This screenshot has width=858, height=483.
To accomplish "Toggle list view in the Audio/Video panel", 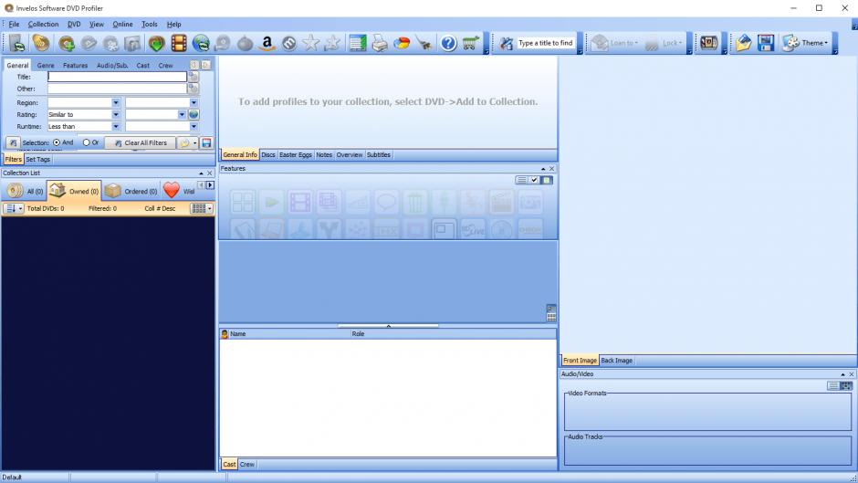I will (832, 386).
